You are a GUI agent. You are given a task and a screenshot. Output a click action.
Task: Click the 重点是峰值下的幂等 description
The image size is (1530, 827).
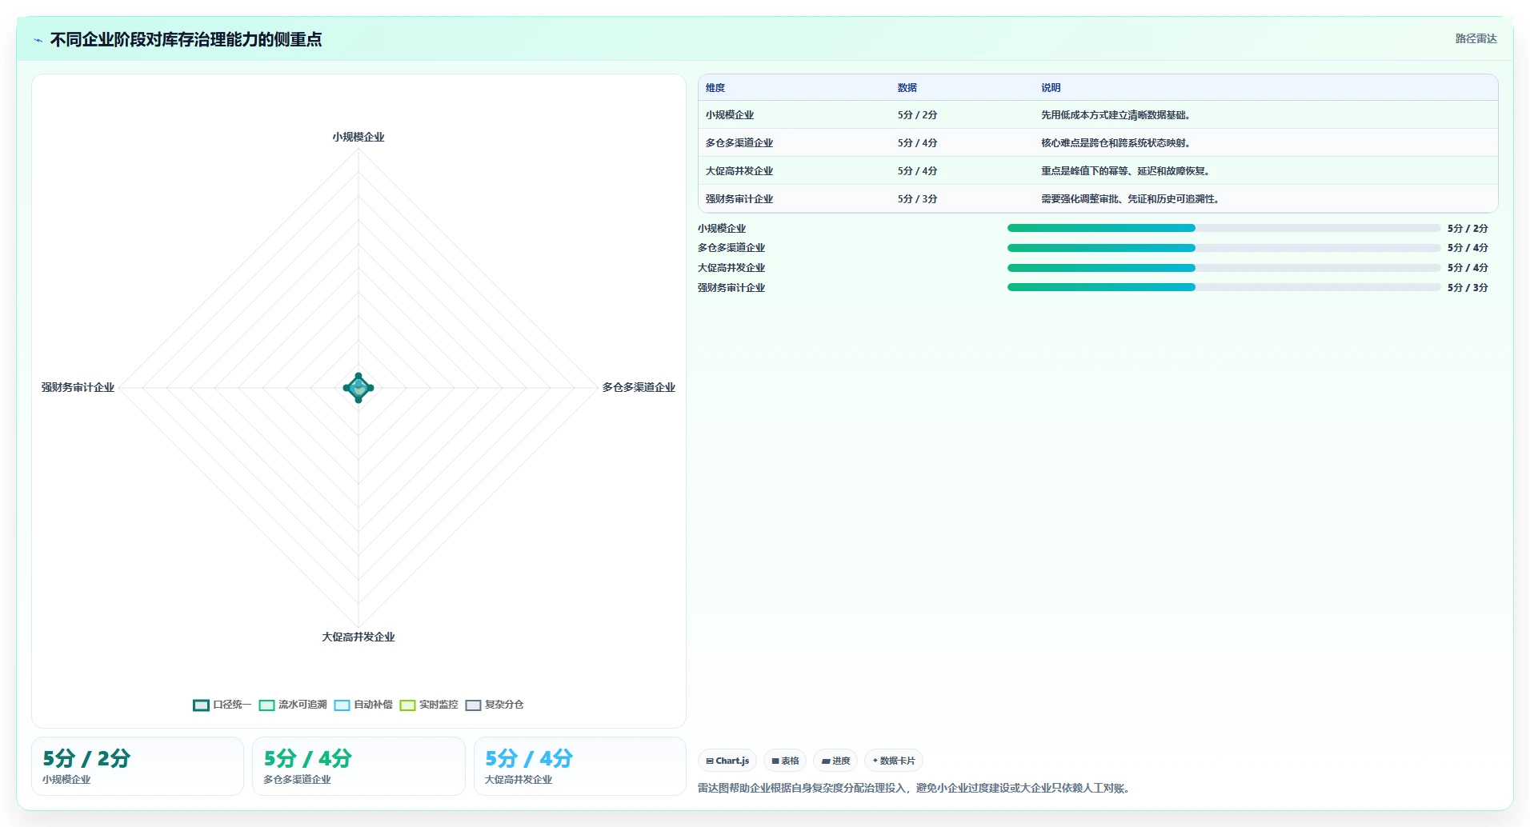(1125, 171)
